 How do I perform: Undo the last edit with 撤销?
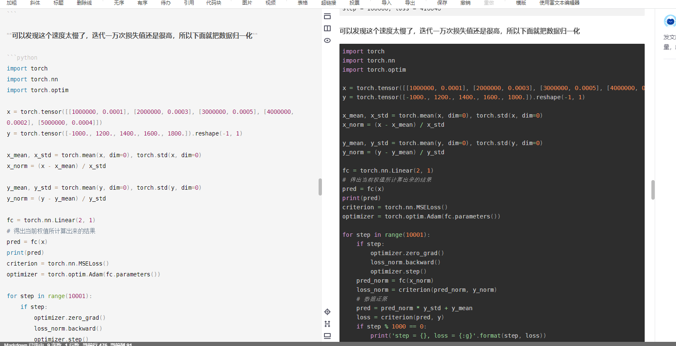[x=466, y=3]
